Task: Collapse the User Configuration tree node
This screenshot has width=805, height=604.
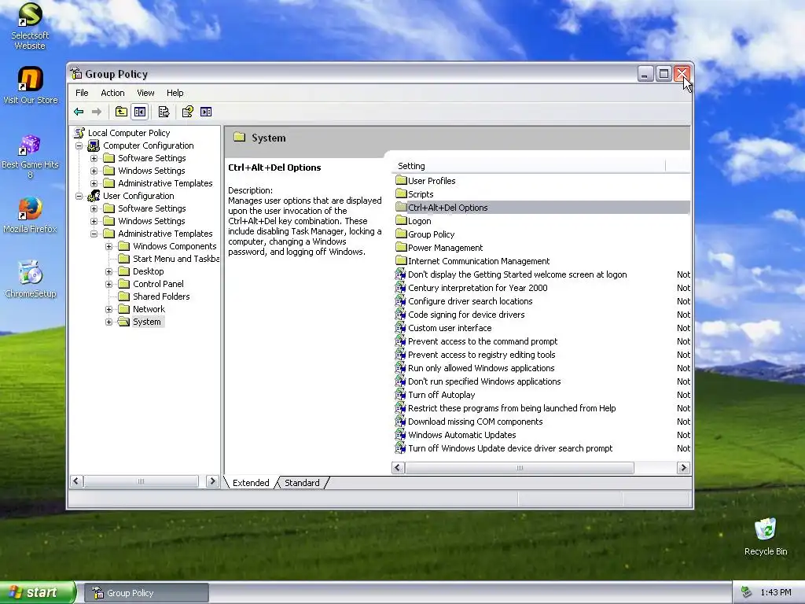Action: [79, 196]
